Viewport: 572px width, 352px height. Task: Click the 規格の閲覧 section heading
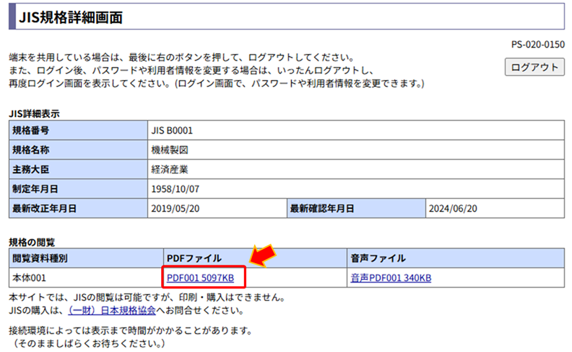[x=32, y=241]
